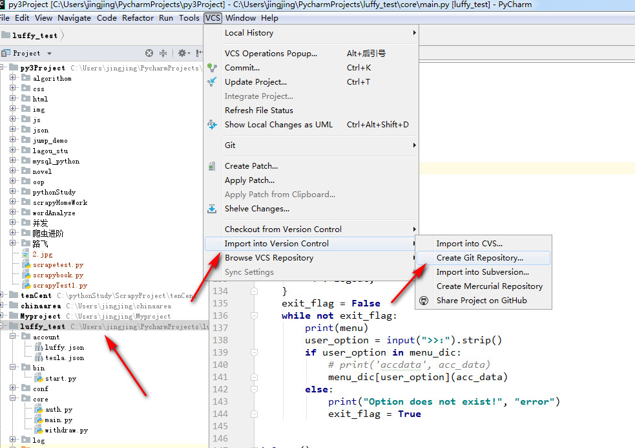The width and height of the screenshot is (635, 448).
Task: Choose Checkout from Version Control
Action: (311, 229)
